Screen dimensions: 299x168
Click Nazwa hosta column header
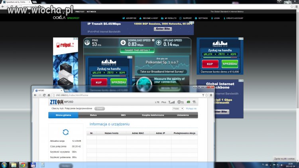click(x=111, y=133)
